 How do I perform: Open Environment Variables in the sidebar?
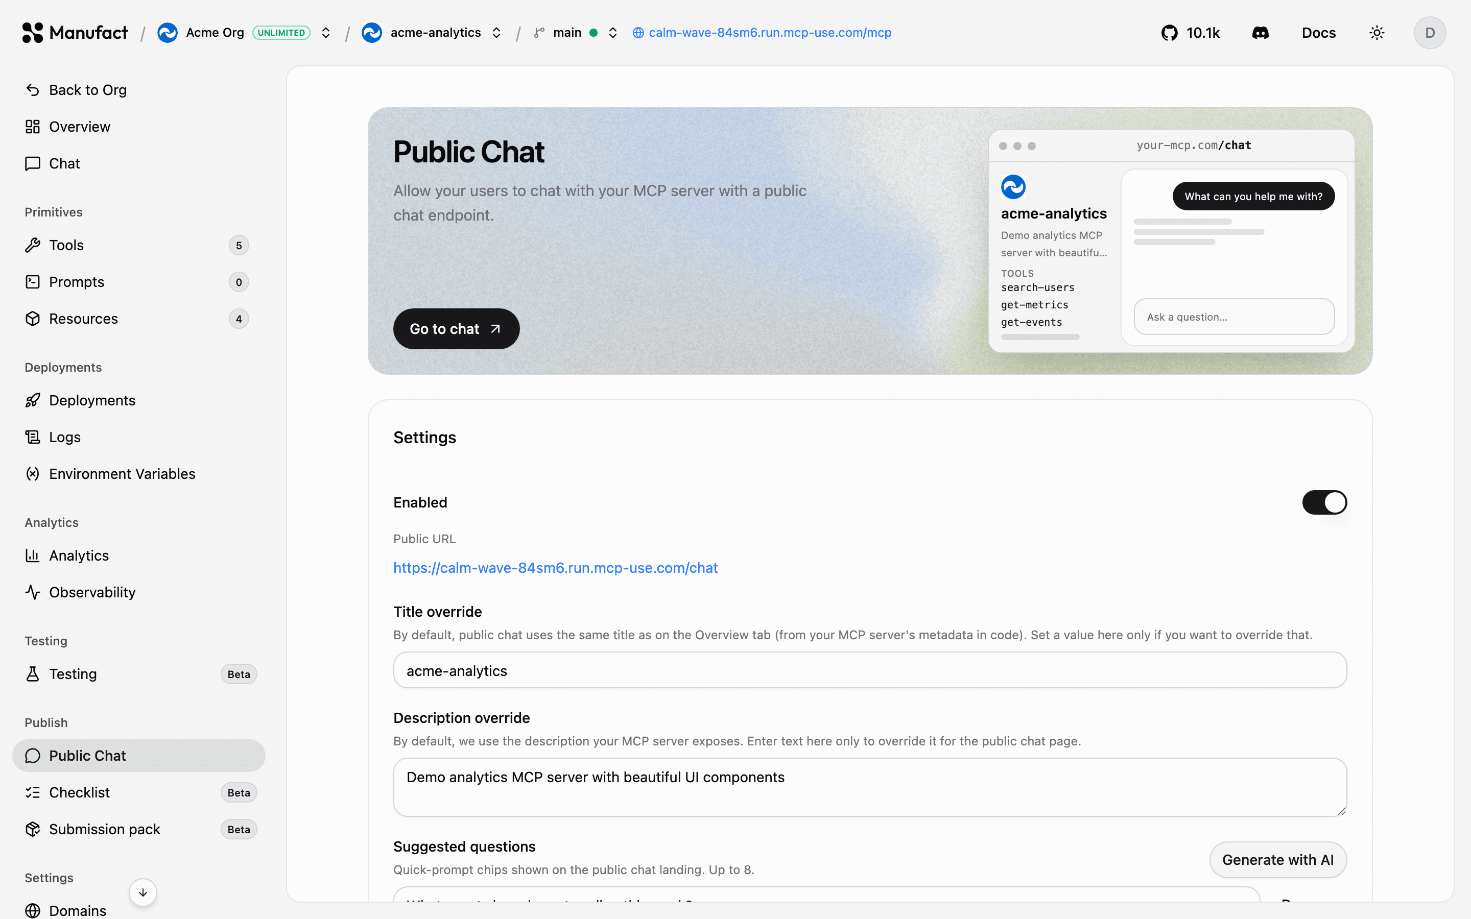pyautogui.click(x=138, y=474)
